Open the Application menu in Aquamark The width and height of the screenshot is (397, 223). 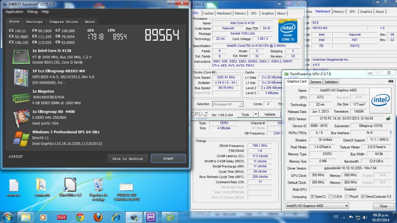(x=14, y=11)
